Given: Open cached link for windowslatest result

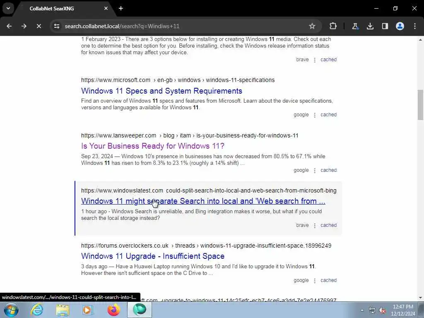Looking at the screenshot, I should point(328,225).
